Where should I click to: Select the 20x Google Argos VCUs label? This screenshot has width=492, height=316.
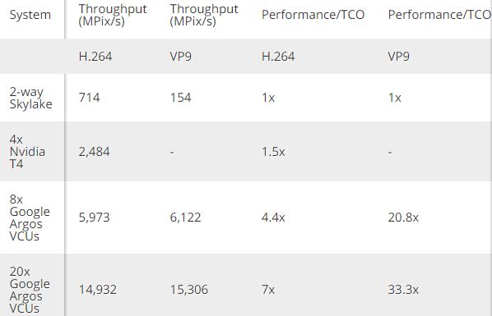pos(30,290)
